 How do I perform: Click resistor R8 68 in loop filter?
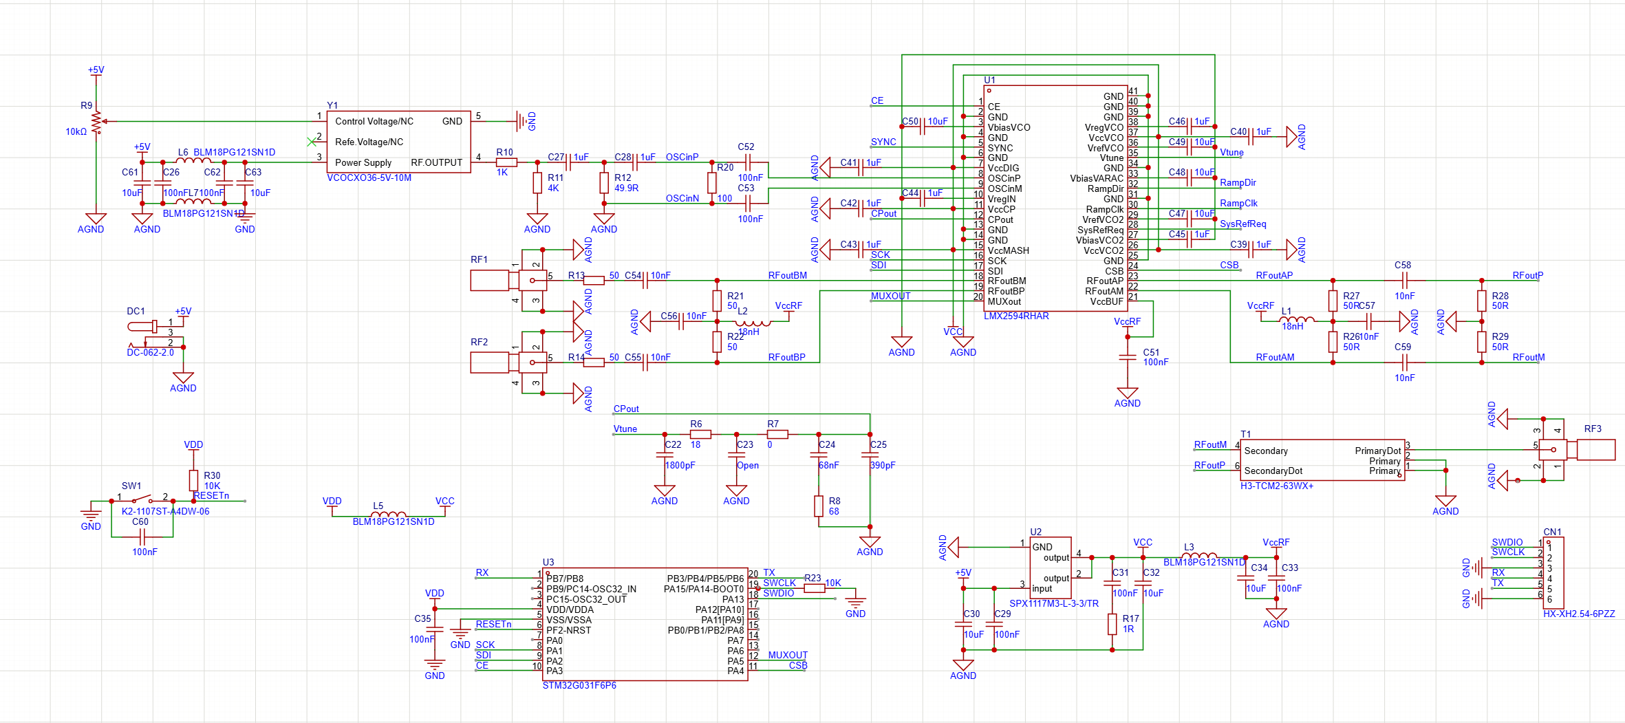(819, 506)
